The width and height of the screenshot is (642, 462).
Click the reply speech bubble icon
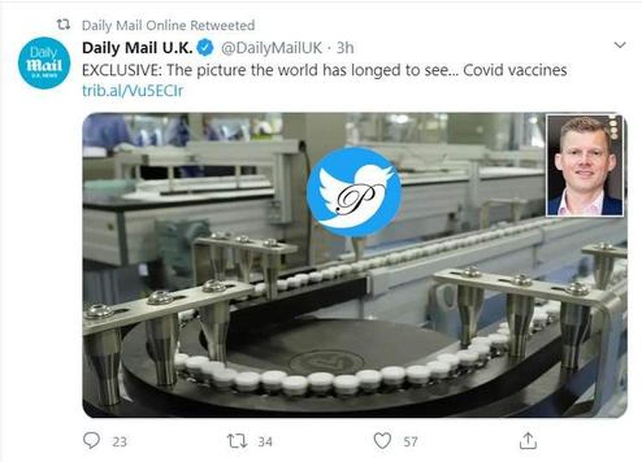pos(92,441)
